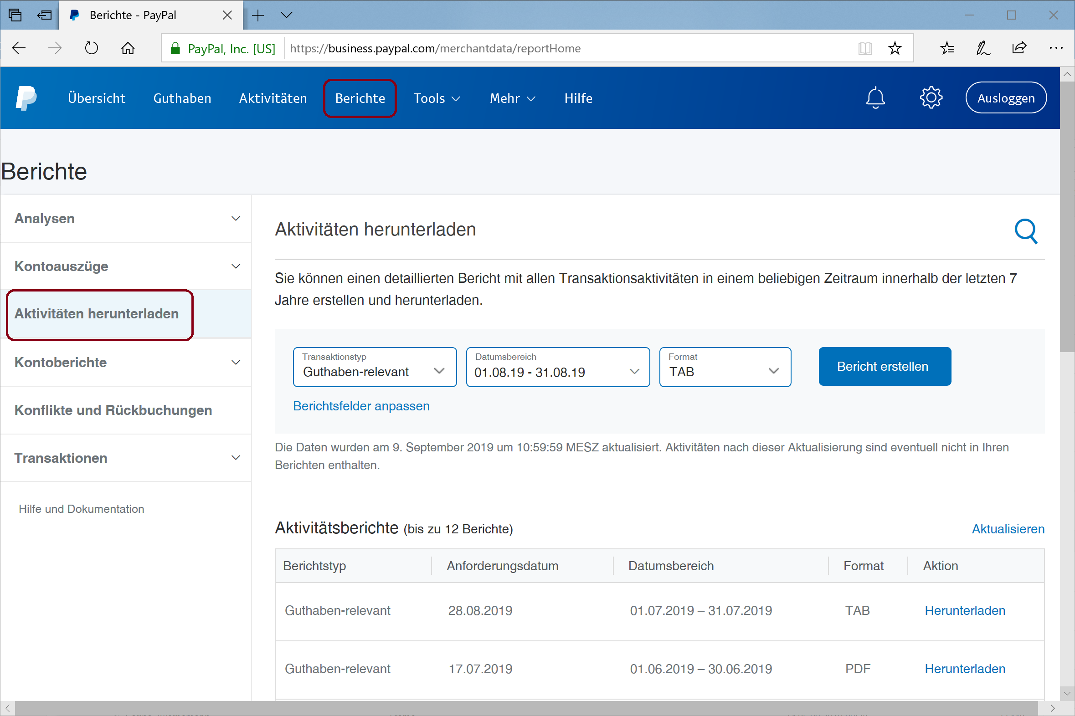The width and height of the screenshot is (1075, 716).
Task: Add page to favorites star
Action: click(x=895, y=48)
